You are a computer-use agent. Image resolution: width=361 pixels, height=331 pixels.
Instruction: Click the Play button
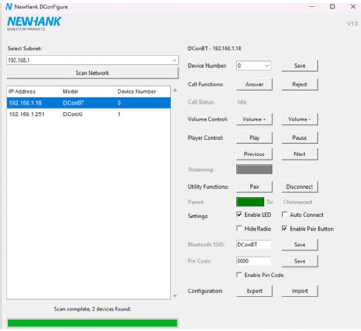tap(254, 138)
